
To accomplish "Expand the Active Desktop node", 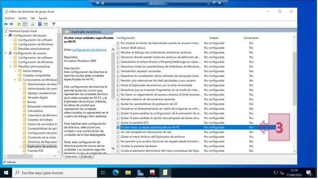I will click(x=15, y=71).
